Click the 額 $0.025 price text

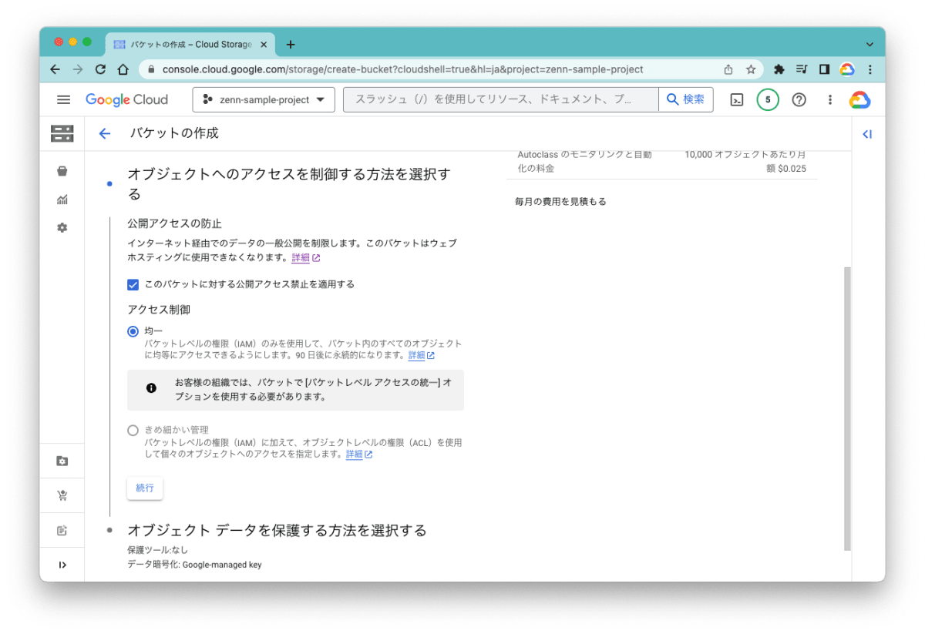[786, 169]
